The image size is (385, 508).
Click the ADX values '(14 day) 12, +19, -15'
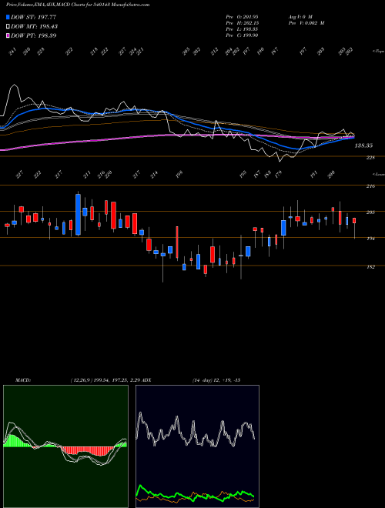coord(216,380)
